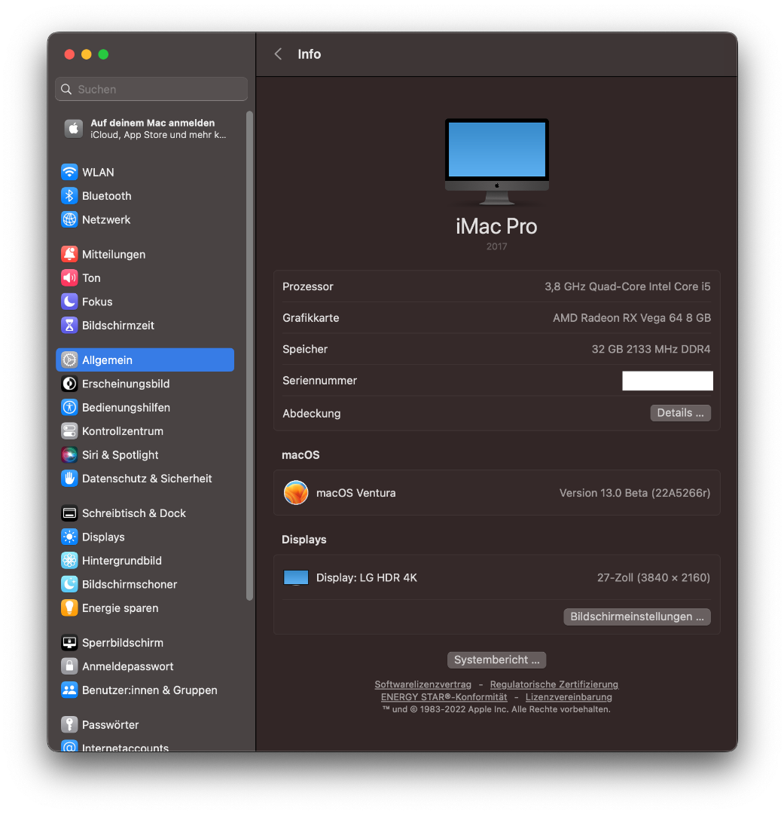The height and width of the screenshot is (814, 784).
Task: Open the Displays sun icon
Action: (69, 537)
